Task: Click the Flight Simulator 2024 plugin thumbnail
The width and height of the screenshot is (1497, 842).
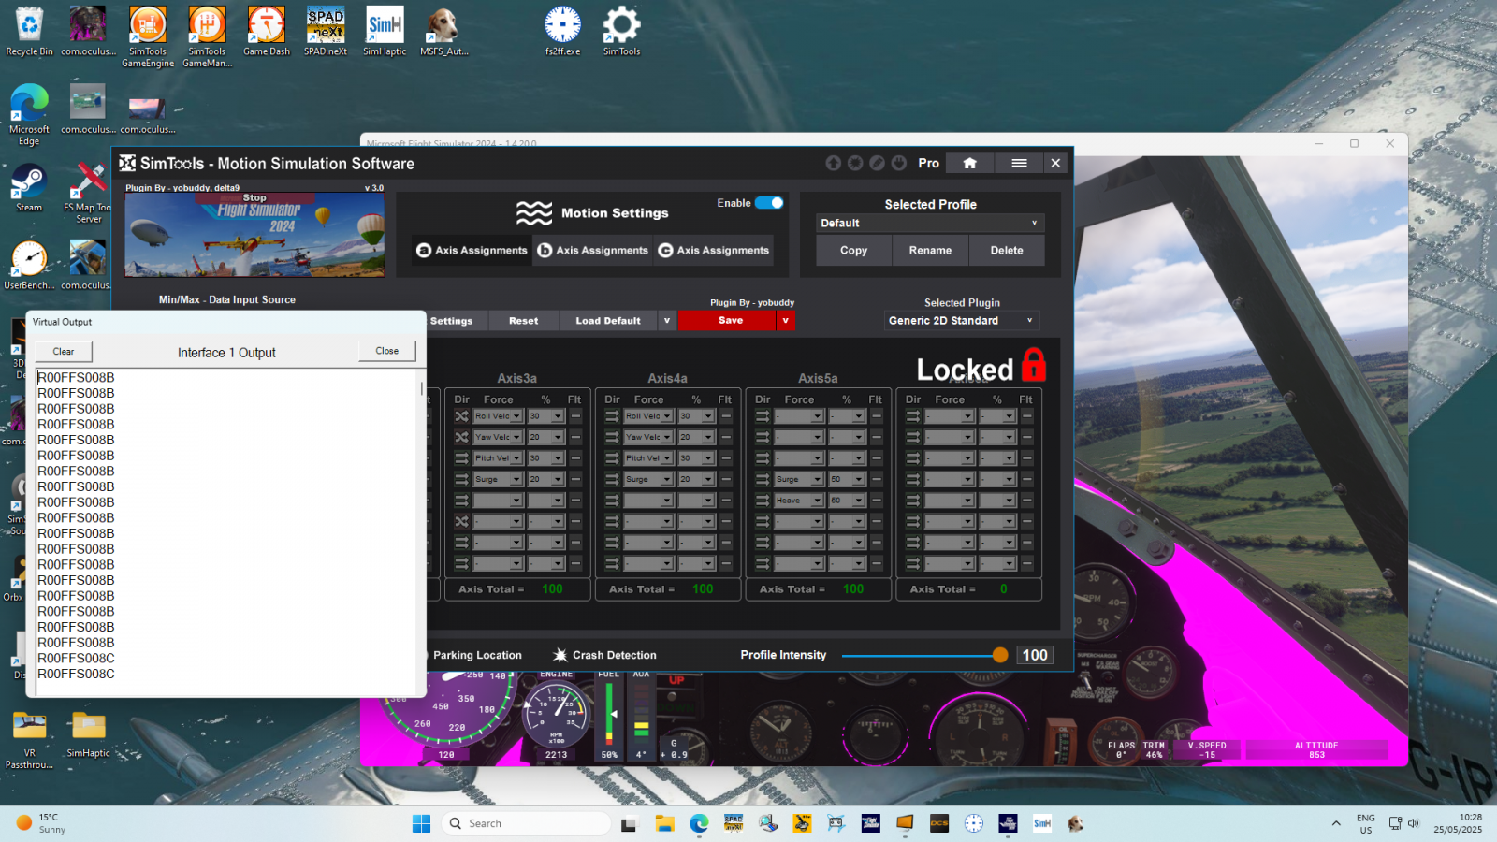Action: coord(254,235)
